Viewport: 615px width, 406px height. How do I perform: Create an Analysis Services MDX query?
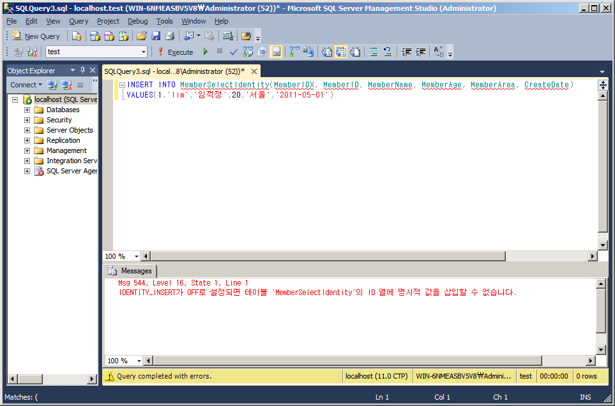tap(95, 36)
